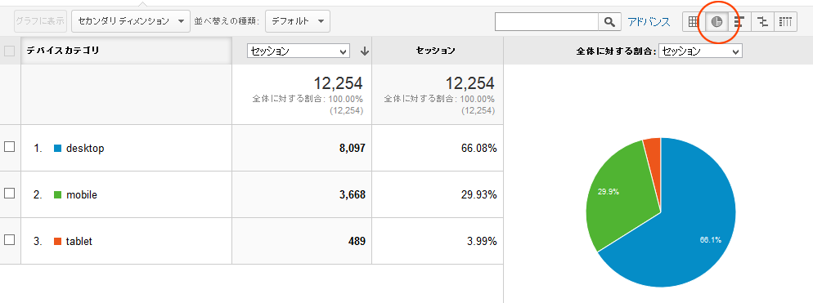Open the 全体に対する割合 セッション dropdown
Image resolution: width=813 pixels, height=303 pixels.
point(700,51)
